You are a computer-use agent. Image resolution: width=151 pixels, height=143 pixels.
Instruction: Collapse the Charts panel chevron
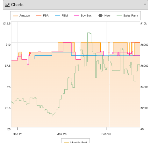point(145,4)
